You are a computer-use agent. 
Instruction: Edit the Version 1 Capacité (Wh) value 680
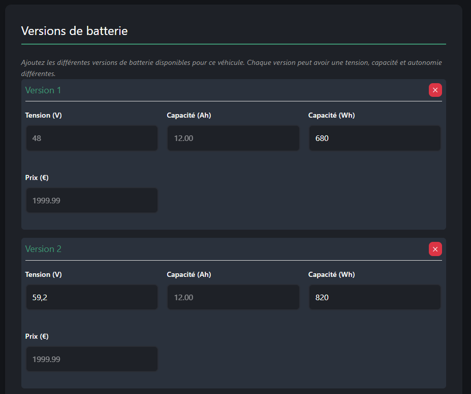click(x=374, y=138)
